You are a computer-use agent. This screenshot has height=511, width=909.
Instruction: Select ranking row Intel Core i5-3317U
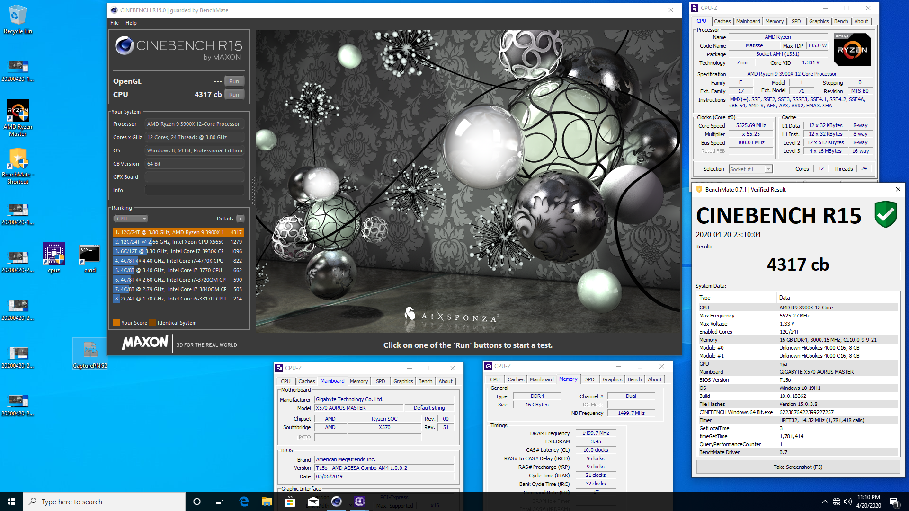coord(178,299)
